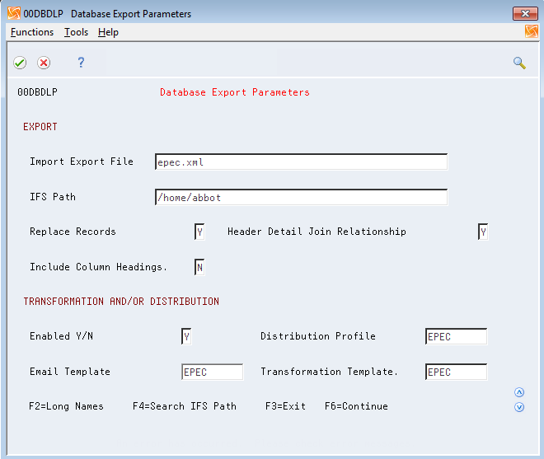Click the orange logo icon in menu bar
Screen dimensions: 544x459
point(531,31)
